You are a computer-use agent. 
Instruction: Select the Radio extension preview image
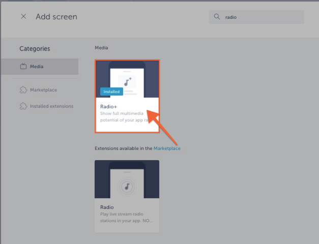pos(127,179)
